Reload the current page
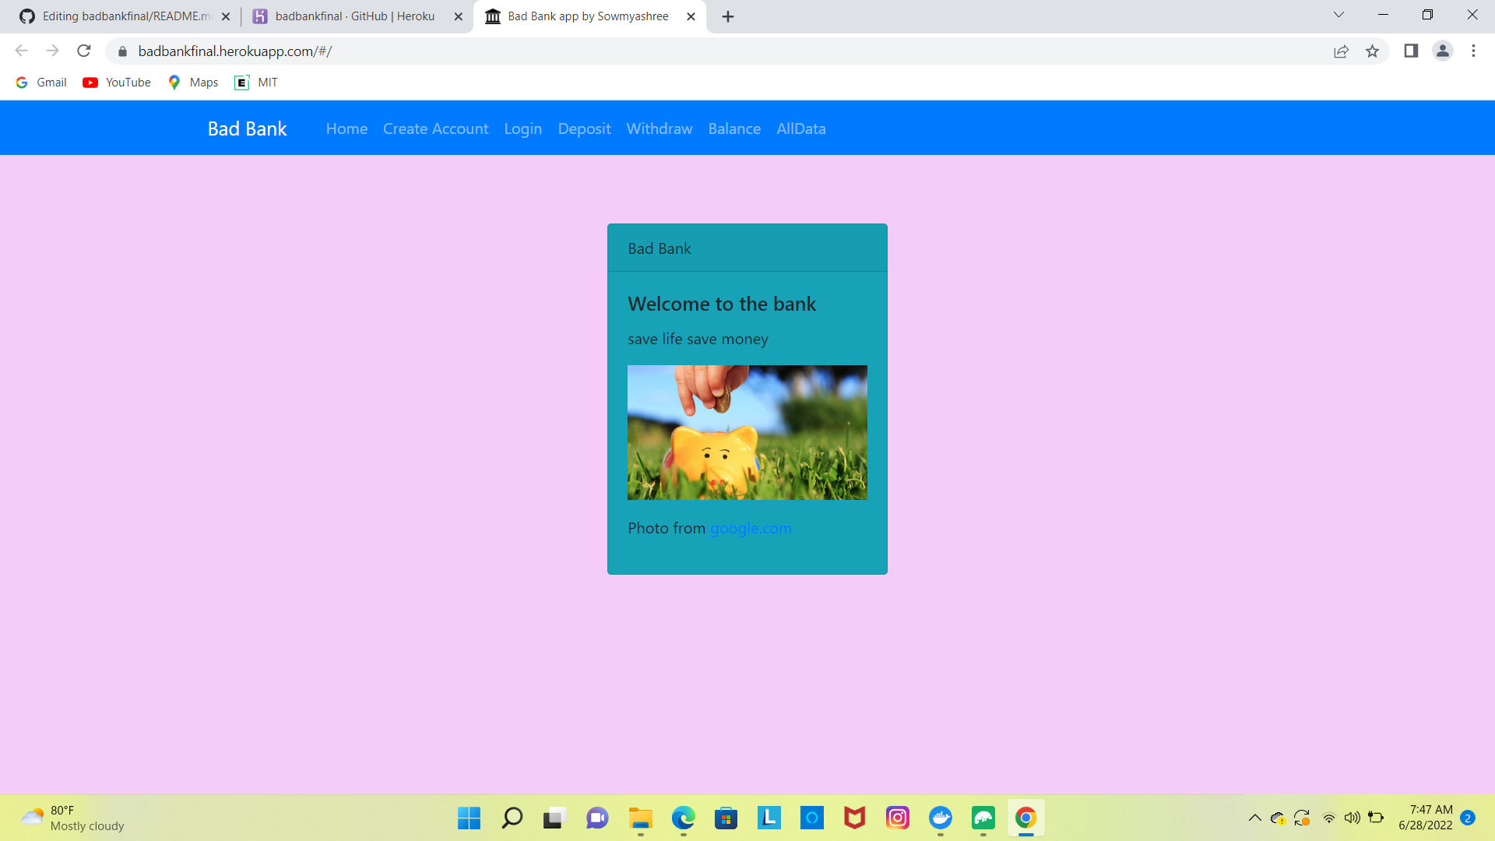The image size is (1495, 841). [84, 51]
